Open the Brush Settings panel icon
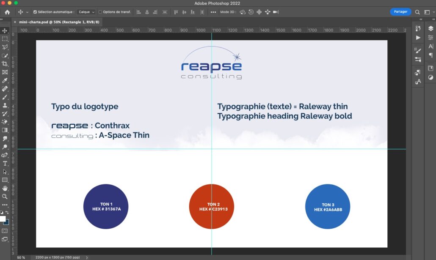Image resolution: width=436 pixels, height=260 pixels. click(x=418, y=50)
